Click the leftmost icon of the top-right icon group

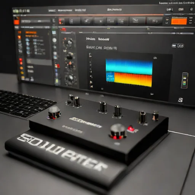[170, 10]
